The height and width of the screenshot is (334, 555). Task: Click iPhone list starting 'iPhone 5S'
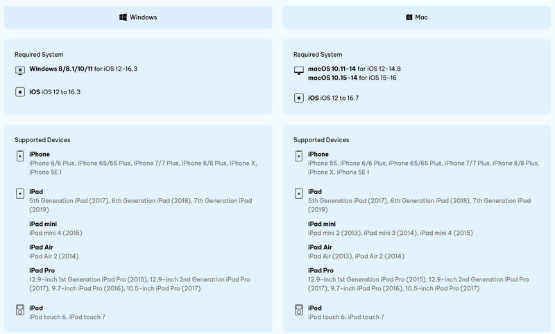pyautogui.click(x=424, y=168)
